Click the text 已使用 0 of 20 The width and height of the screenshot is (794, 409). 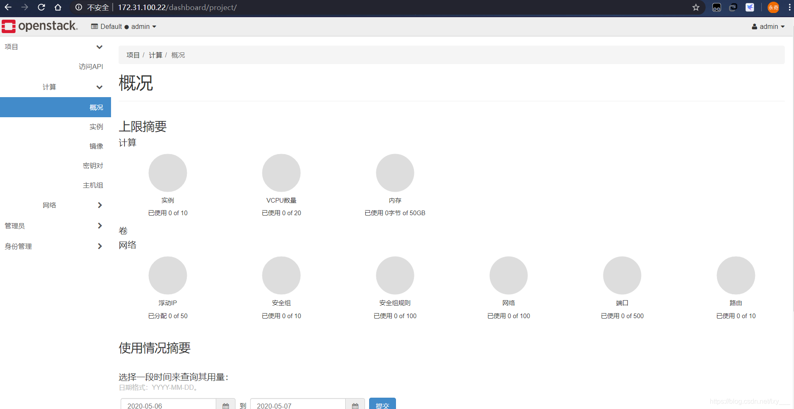coord(282,213)
